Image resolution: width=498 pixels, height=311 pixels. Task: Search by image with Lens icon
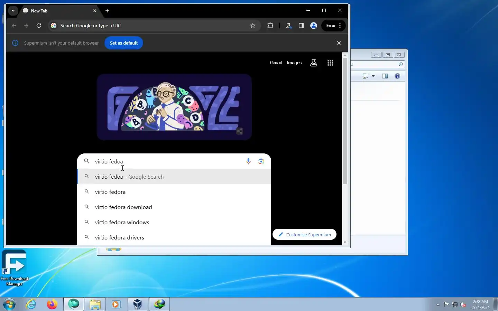click(261, 161)
